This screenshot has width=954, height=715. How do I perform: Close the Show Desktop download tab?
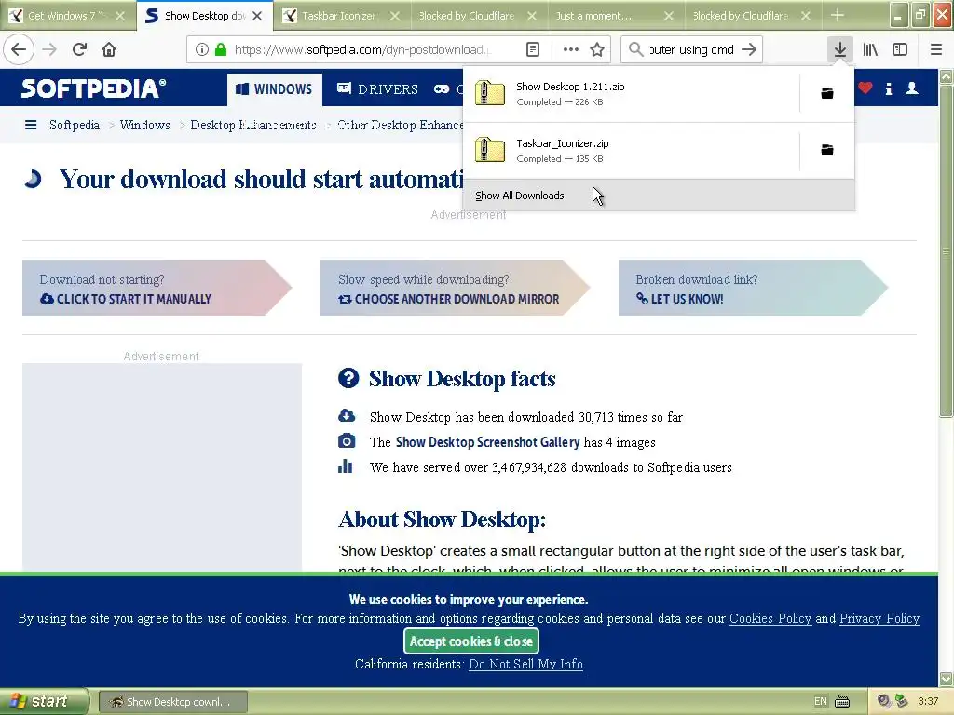point(257,16)
